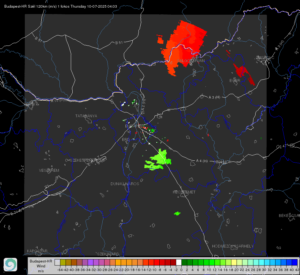Select the olive swatch between -64 and -42
The width and height of the screenshot is (300, 275).
(x=63, y=262)
